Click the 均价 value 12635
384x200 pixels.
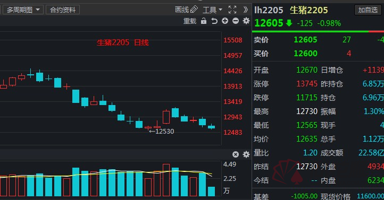pos(307,139)
